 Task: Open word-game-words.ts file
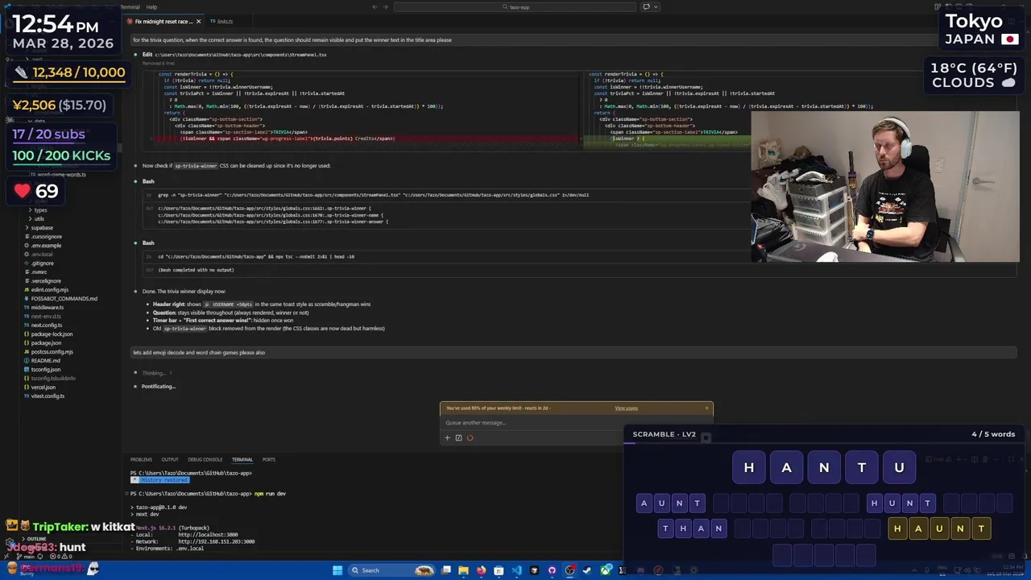tap(61, 175)
